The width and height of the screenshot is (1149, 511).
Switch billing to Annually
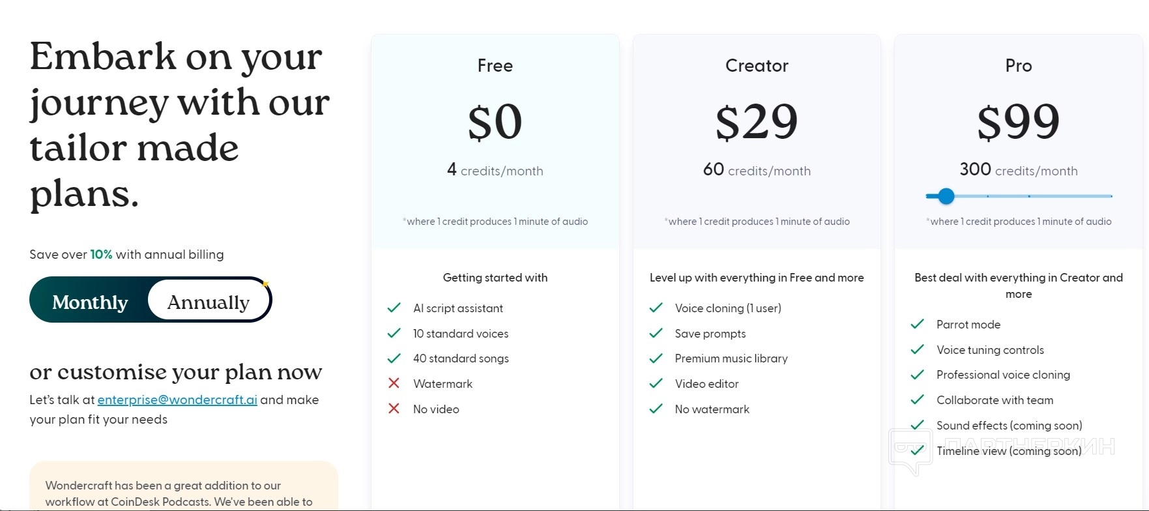click(x=208, y=302)
